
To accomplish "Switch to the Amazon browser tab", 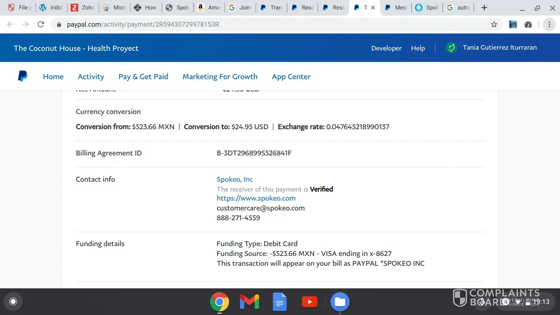I will coord(209,7).
